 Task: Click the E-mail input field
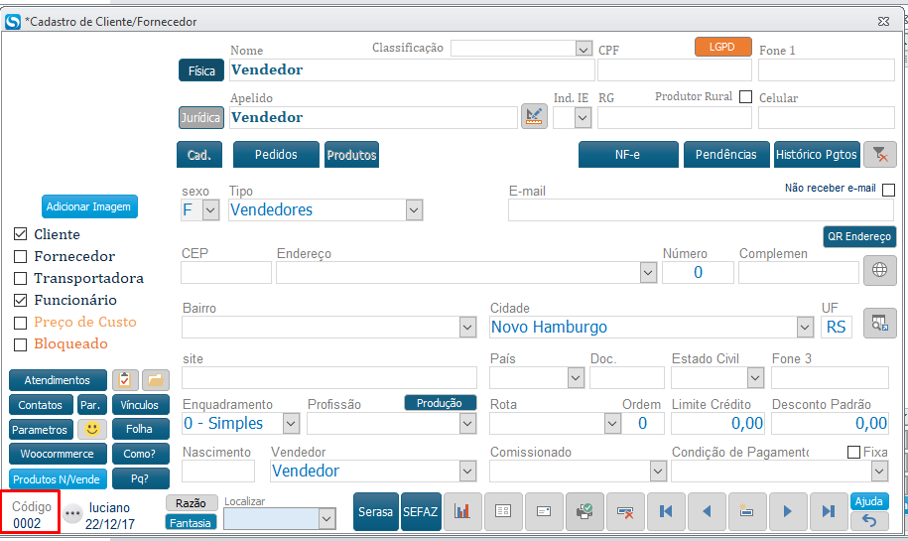[x=701, y=210]
